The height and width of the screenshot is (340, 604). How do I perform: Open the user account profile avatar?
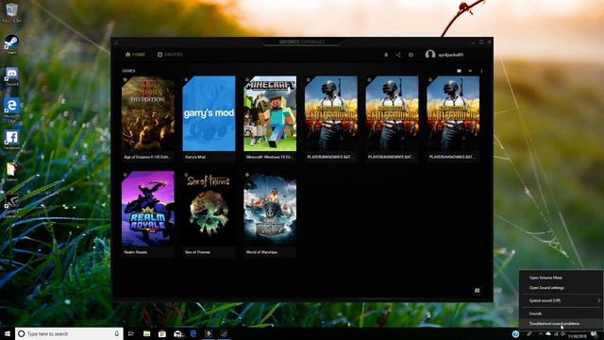click(x=430, y=55)
